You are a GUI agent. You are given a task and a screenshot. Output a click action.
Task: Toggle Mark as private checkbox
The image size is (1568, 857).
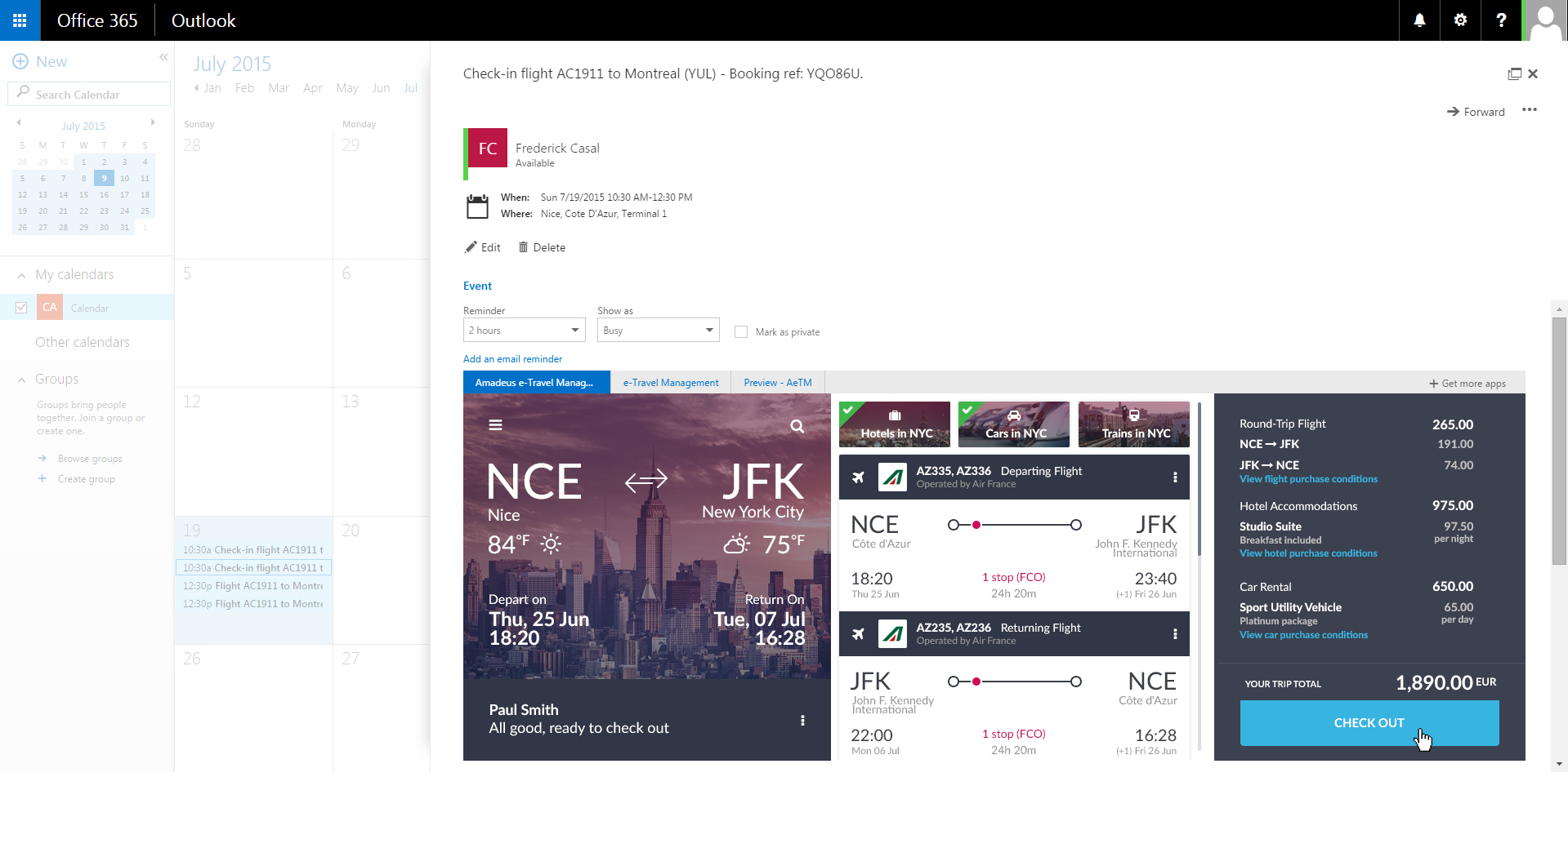pos(741,331)
